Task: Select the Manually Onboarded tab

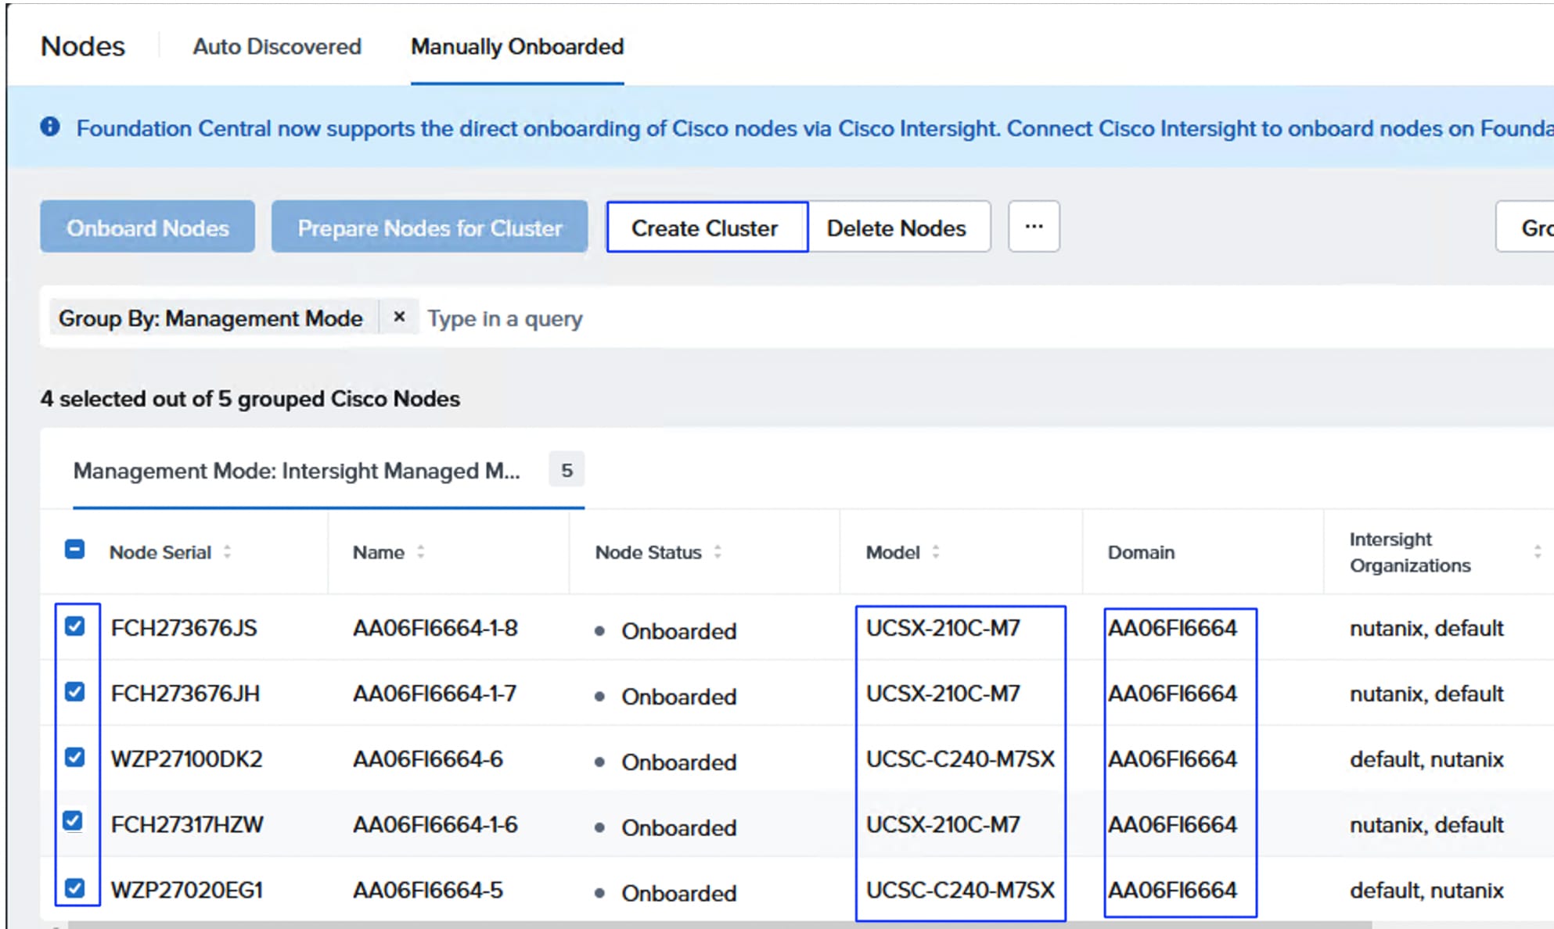Action: click(516, 47)
